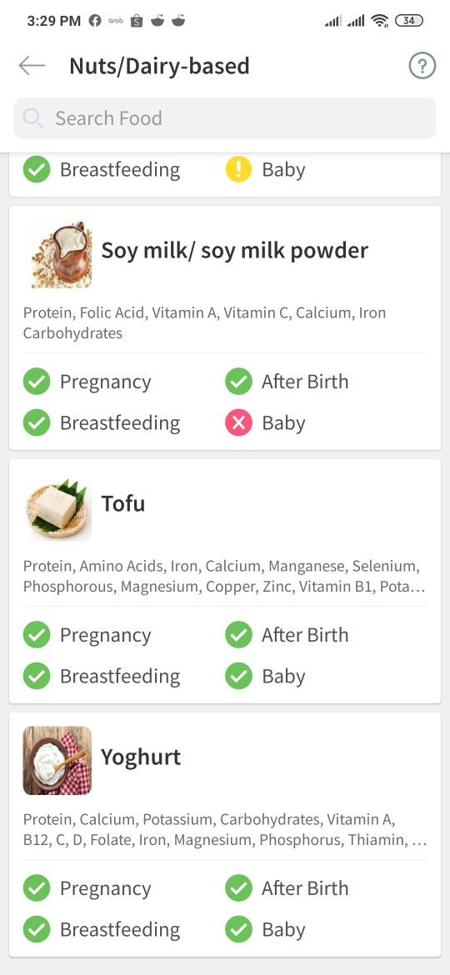Tap the green check beside Tofu Pregnancy
This screenshot has height=975, width=450.
coord(37,635)
